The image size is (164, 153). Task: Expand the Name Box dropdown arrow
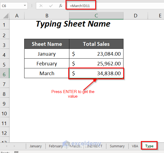(x=25, y=5)
